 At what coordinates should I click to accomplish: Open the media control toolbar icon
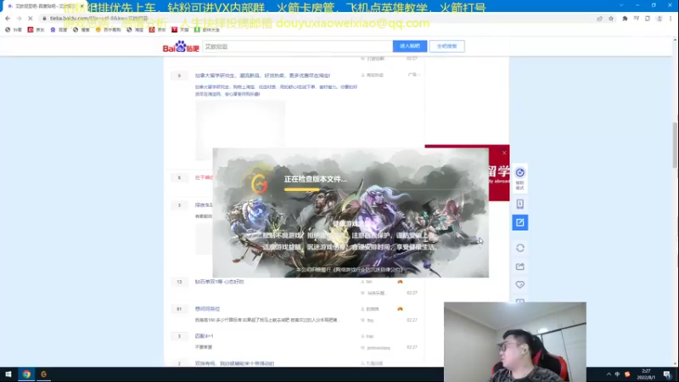(636, 19)
